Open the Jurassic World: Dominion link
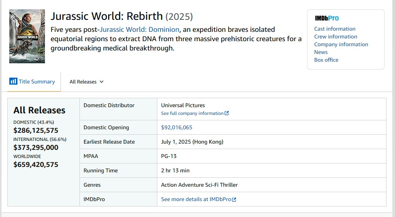The height and width of the screenshot is (217, 395). tap(140, 30)
